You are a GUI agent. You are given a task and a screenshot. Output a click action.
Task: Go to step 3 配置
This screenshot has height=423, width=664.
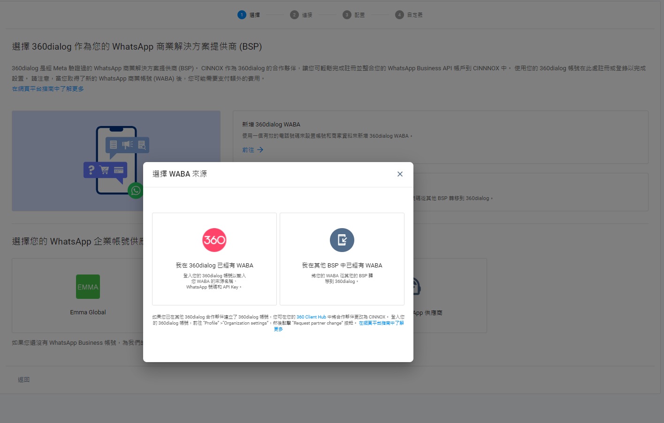(354, 15)
